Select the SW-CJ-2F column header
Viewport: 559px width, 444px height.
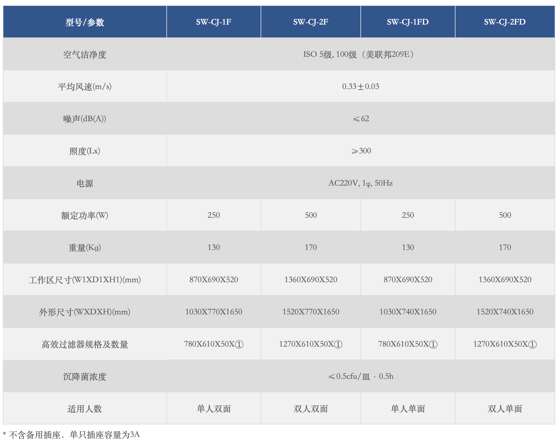click(311, 22)
